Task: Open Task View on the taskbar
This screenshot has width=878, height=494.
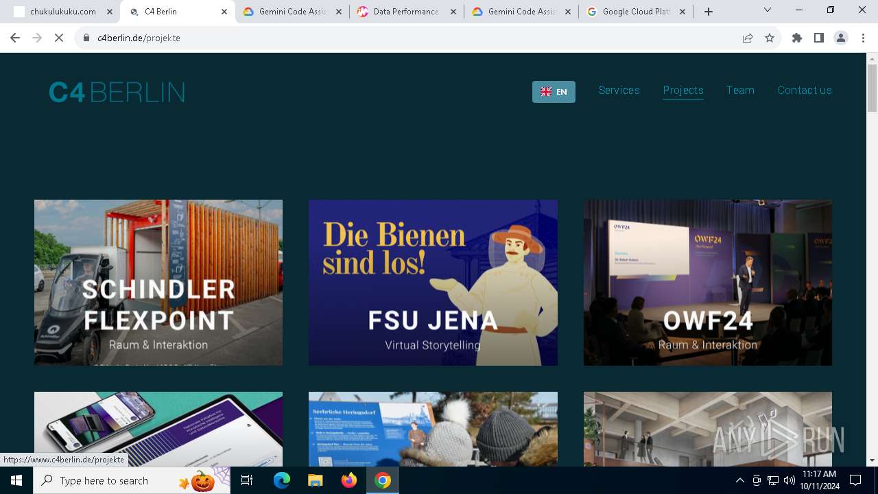Action: 248,480
